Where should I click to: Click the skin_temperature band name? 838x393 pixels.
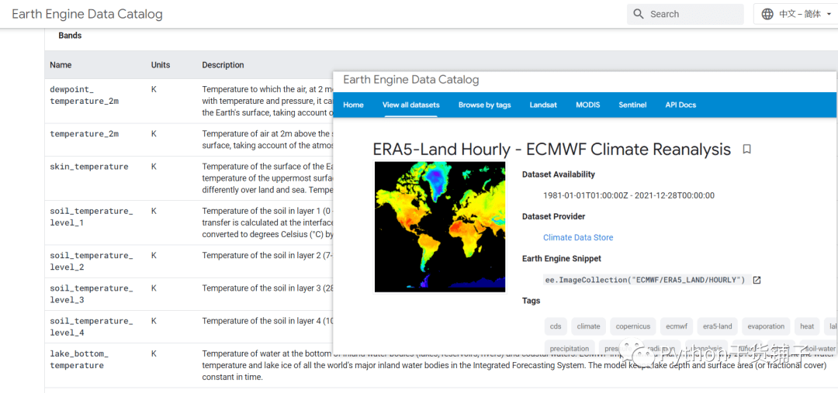pos(88,167)
